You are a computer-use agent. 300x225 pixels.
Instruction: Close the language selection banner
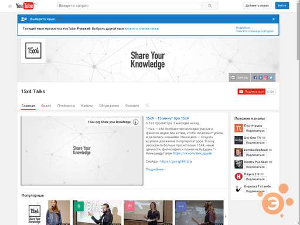(274, 19)
